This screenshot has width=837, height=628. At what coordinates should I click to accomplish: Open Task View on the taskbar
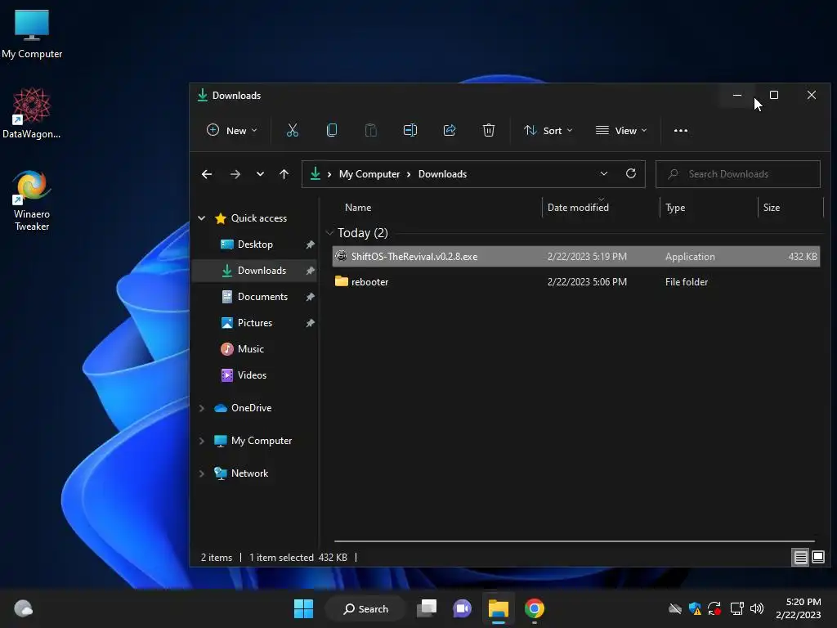[427, 608]
